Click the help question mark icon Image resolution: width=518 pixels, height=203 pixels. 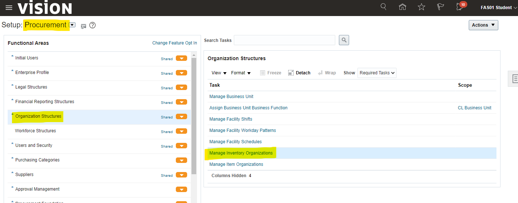click(x=93, y=25)
